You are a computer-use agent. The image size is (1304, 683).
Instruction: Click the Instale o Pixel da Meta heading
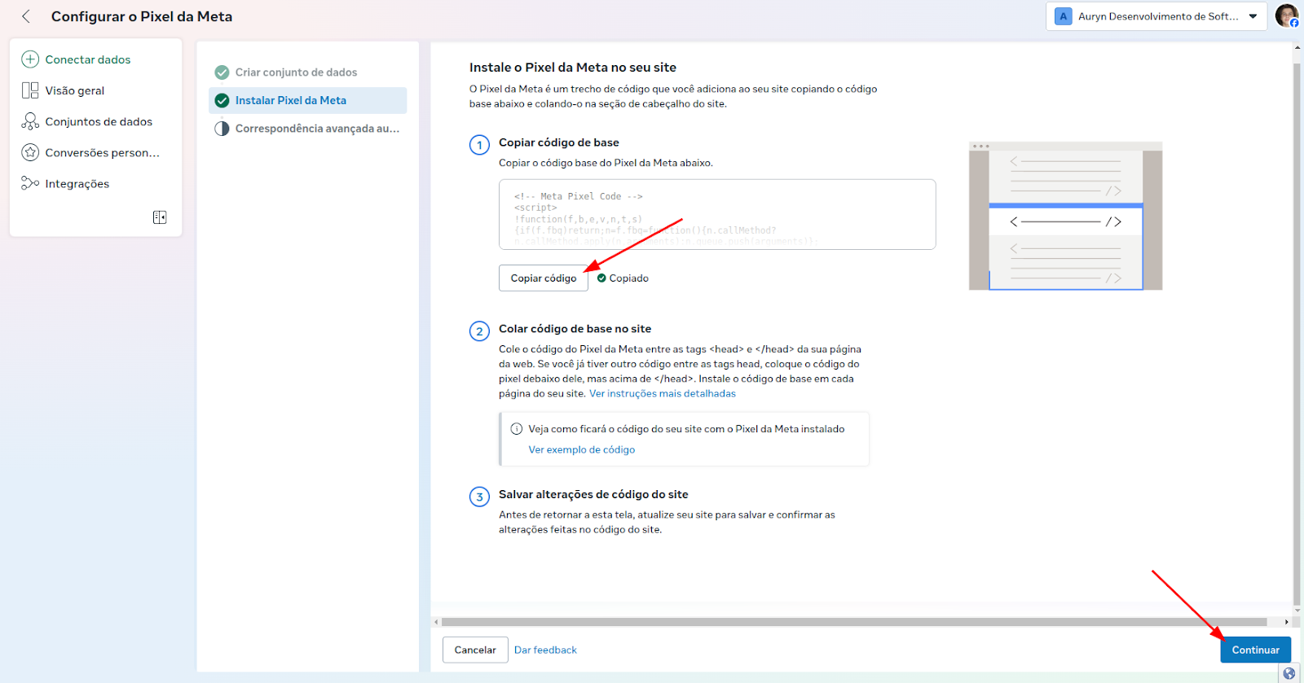coord(573,68)
